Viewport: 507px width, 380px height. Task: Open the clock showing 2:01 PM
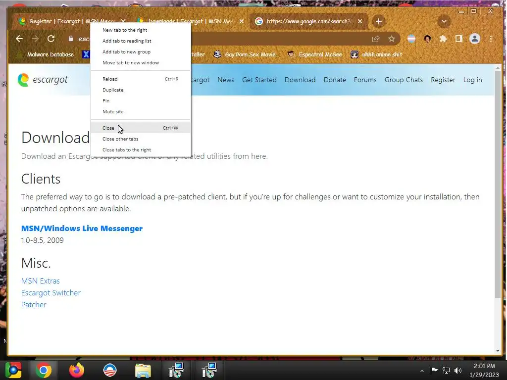click(484, 370)
